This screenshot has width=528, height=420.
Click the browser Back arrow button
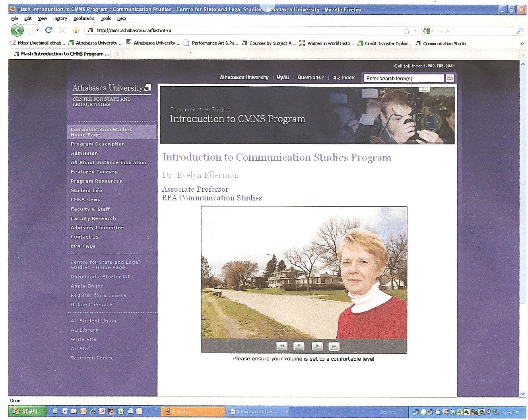(17, 30)
